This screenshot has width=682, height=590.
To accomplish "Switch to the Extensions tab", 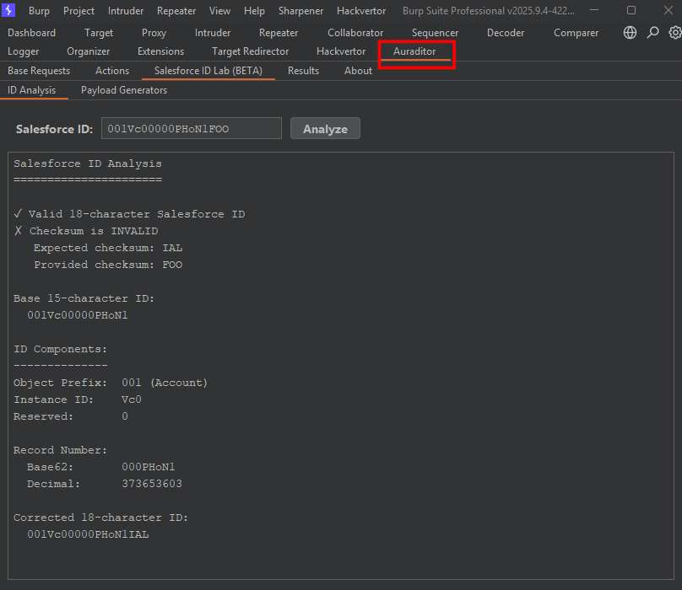I will click(x=161, y=51).
